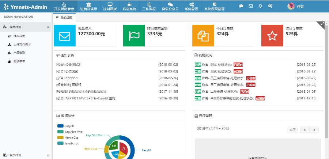Click the orange copy tile for 今日订单数
The image size is (329, 159).
coord(203,36)
